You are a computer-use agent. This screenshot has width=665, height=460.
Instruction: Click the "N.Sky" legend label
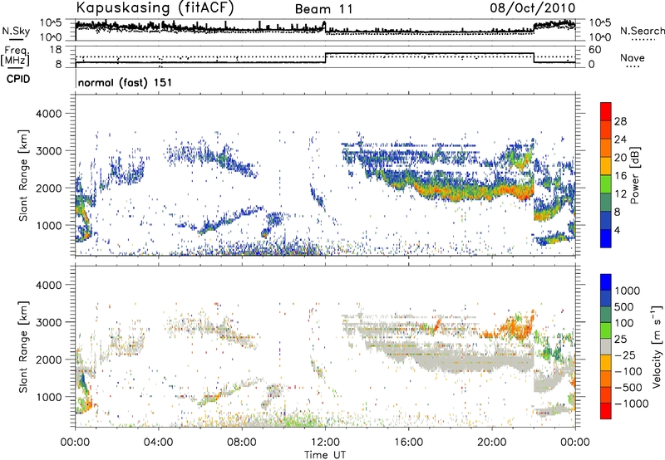coord(16,31)
